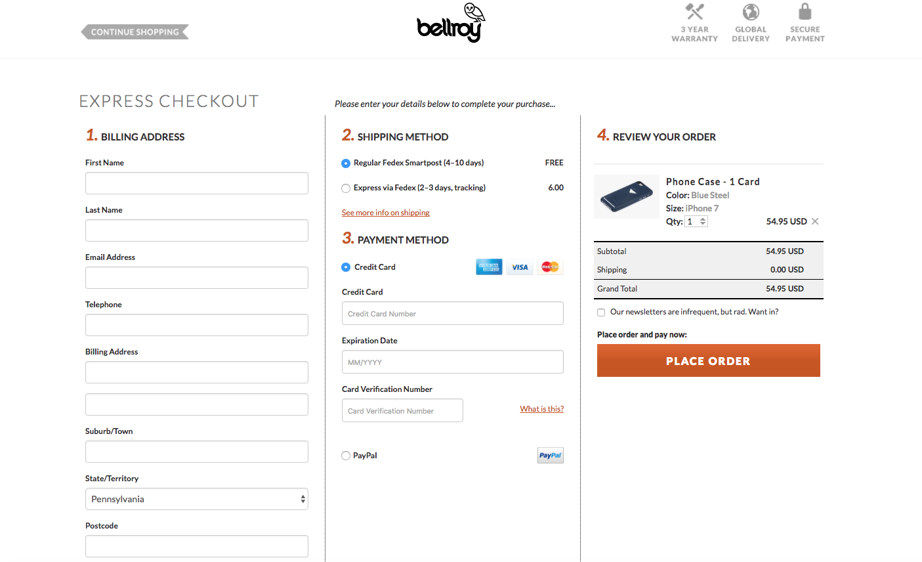The image size is (922, 562).
Task: Select Express via Fedex shipping option
Action: click(346, 188)
